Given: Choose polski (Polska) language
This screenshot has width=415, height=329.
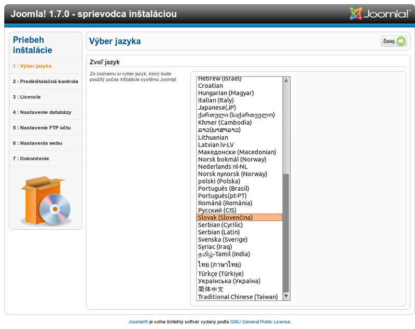Looking at the screenshot, I should pos(240,181).
